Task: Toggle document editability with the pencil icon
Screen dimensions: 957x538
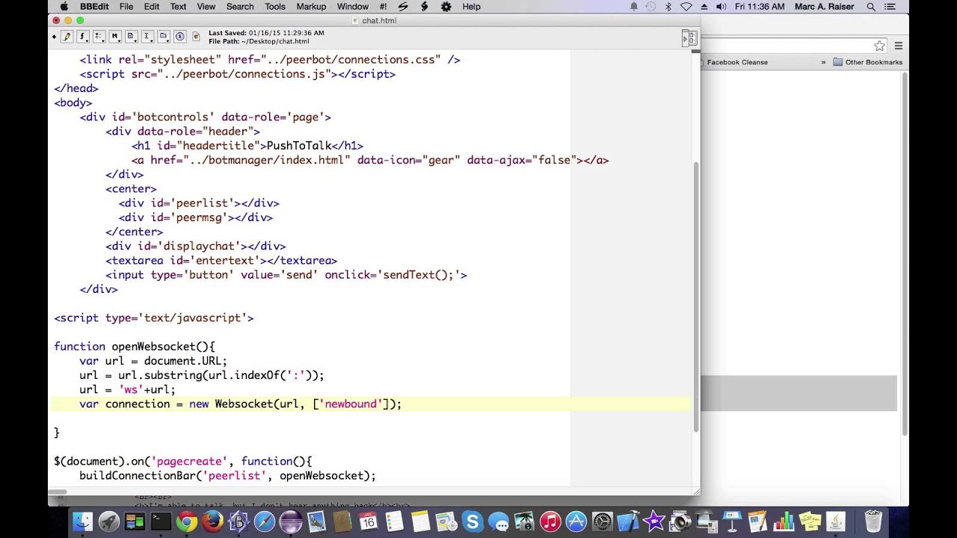Action: (x=67, y=36)
